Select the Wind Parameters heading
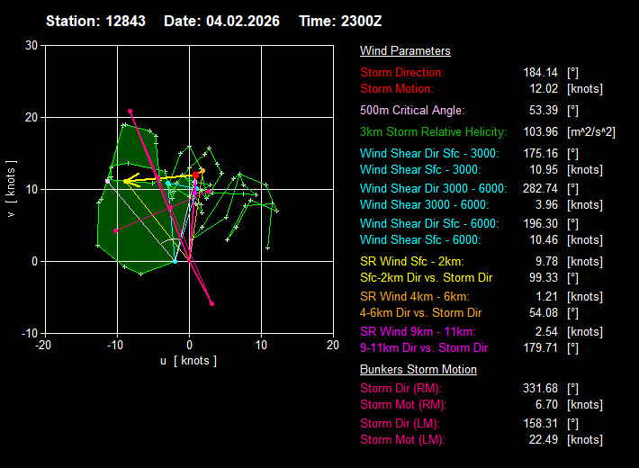This screenshot has height=468, width=639. pos(405,51)
